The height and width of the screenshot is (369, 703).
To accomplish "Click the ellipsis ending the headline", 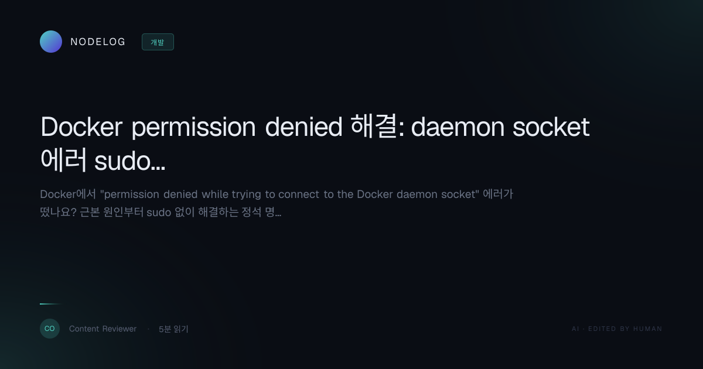I will 158,168.
